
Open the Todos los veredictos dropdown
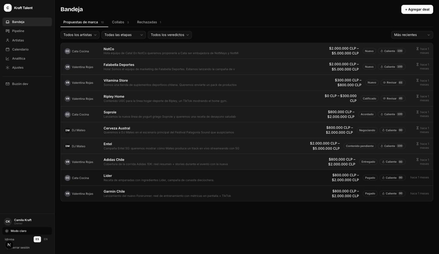coord(170,35)
